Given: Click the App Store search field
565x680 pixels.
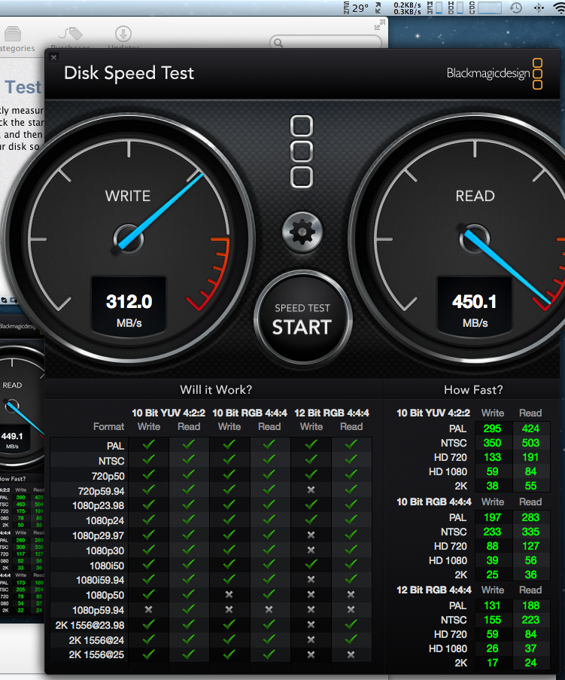Looking at the screenshot, I should point(326,42).
